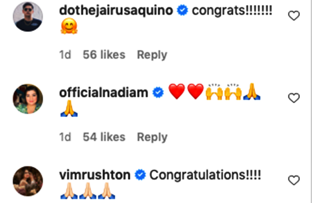
Task: Click the red heart emojis in officialnadiam's comment
Action: click(186, 91)
